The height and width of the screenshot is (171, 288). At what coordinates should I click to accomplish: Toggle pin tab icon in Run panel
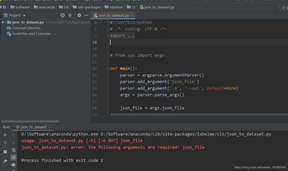coord(5,161)
